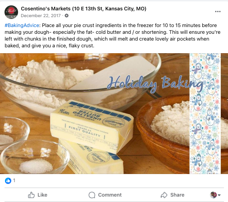The height and width of the screenshot is (202, 228).
Task: Click the snowman pattern strip in photo
Action: (x=205, y=114)
